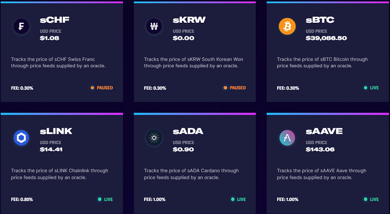Open the sLINK synth title

click(56, 132)
